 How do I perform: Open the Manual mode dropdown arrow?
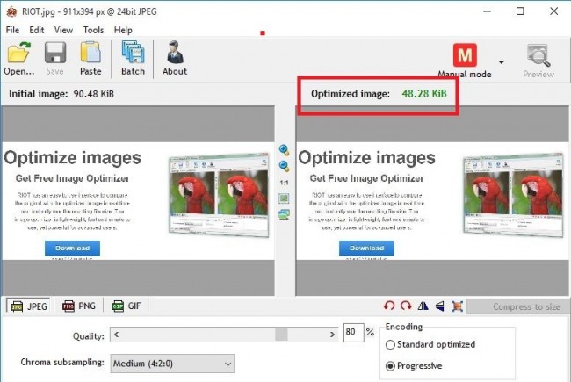502,62
